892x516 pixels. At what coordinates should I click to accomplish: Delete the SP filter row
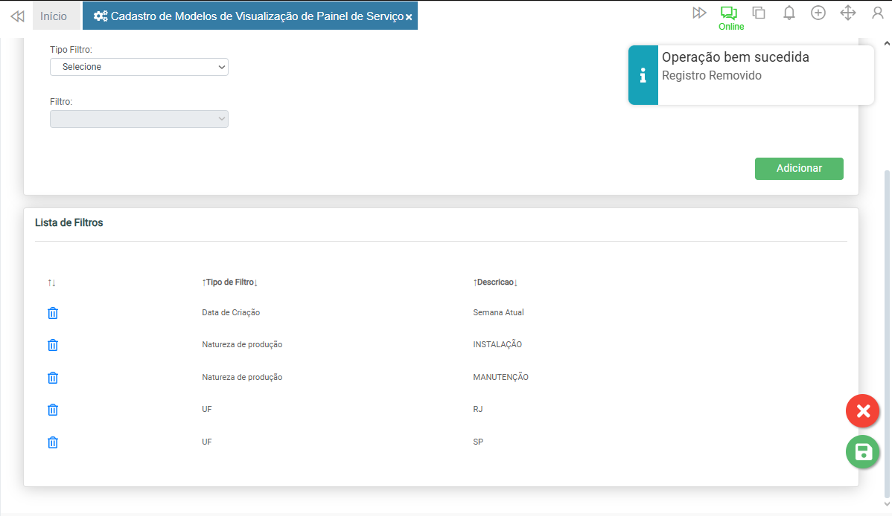click(x=53, y=442)
